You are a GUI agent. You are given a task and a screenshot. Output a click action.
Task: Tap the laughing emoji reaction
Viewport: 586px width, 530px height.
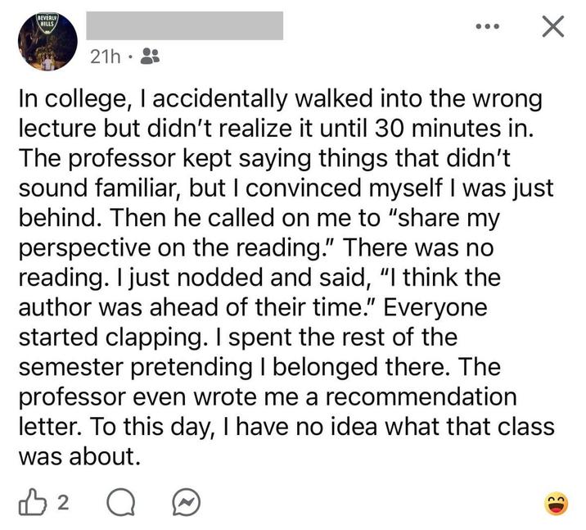[556, 504]
